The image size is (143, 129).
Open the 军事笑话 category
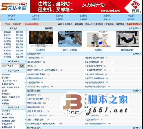19,47
